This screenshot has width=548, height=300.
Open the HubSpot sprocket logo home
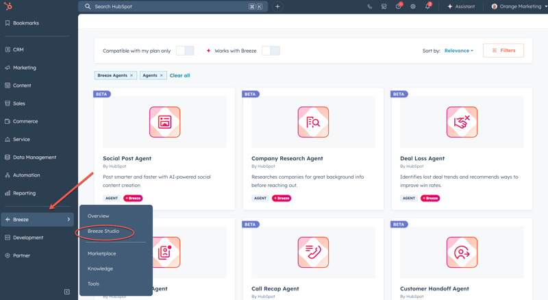[x=8, y=6]
